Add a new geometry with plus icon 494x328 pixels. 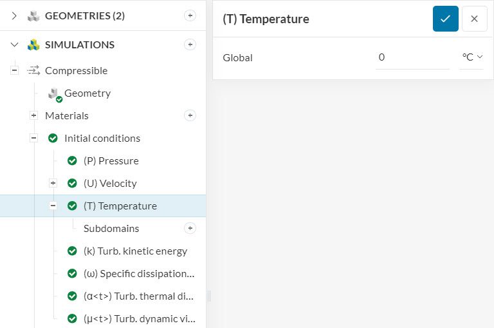point(190,16)
